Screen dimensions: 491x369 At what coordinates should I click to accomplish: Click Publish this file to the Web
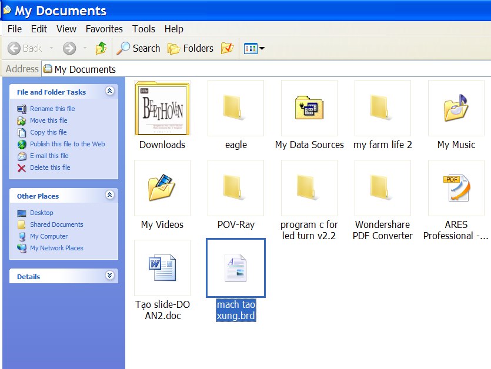67,144
